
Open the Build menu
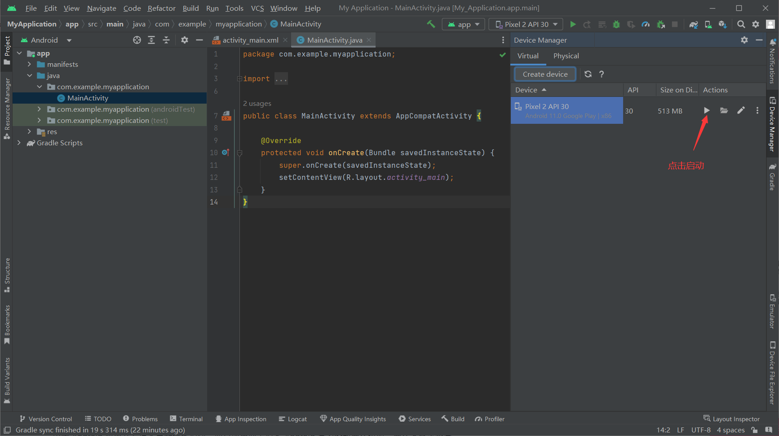(x=190, y=8)
